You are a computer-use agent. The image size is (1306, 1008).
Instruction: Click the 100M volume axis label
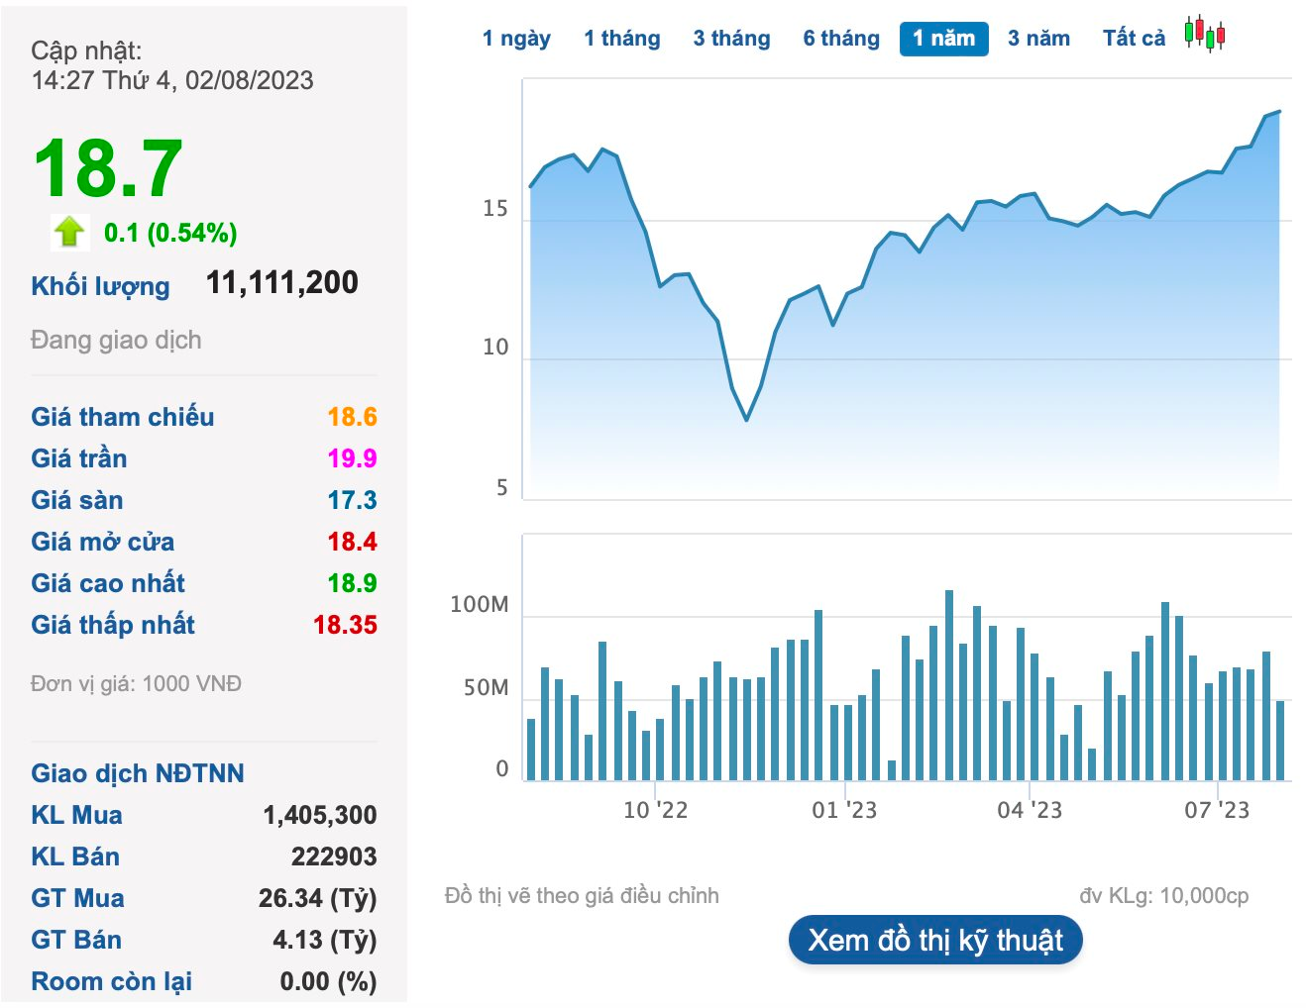[480, 604]
